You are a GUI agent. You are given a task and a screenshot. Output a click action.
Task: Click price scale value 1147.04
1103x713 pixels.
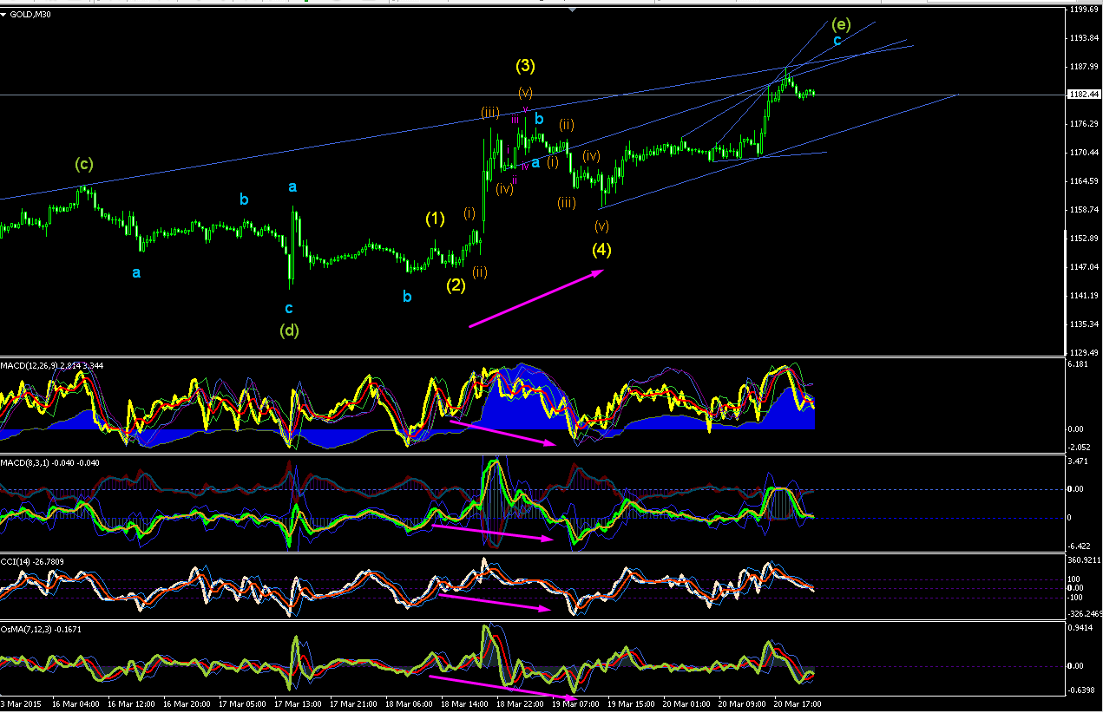(1083, 267)
